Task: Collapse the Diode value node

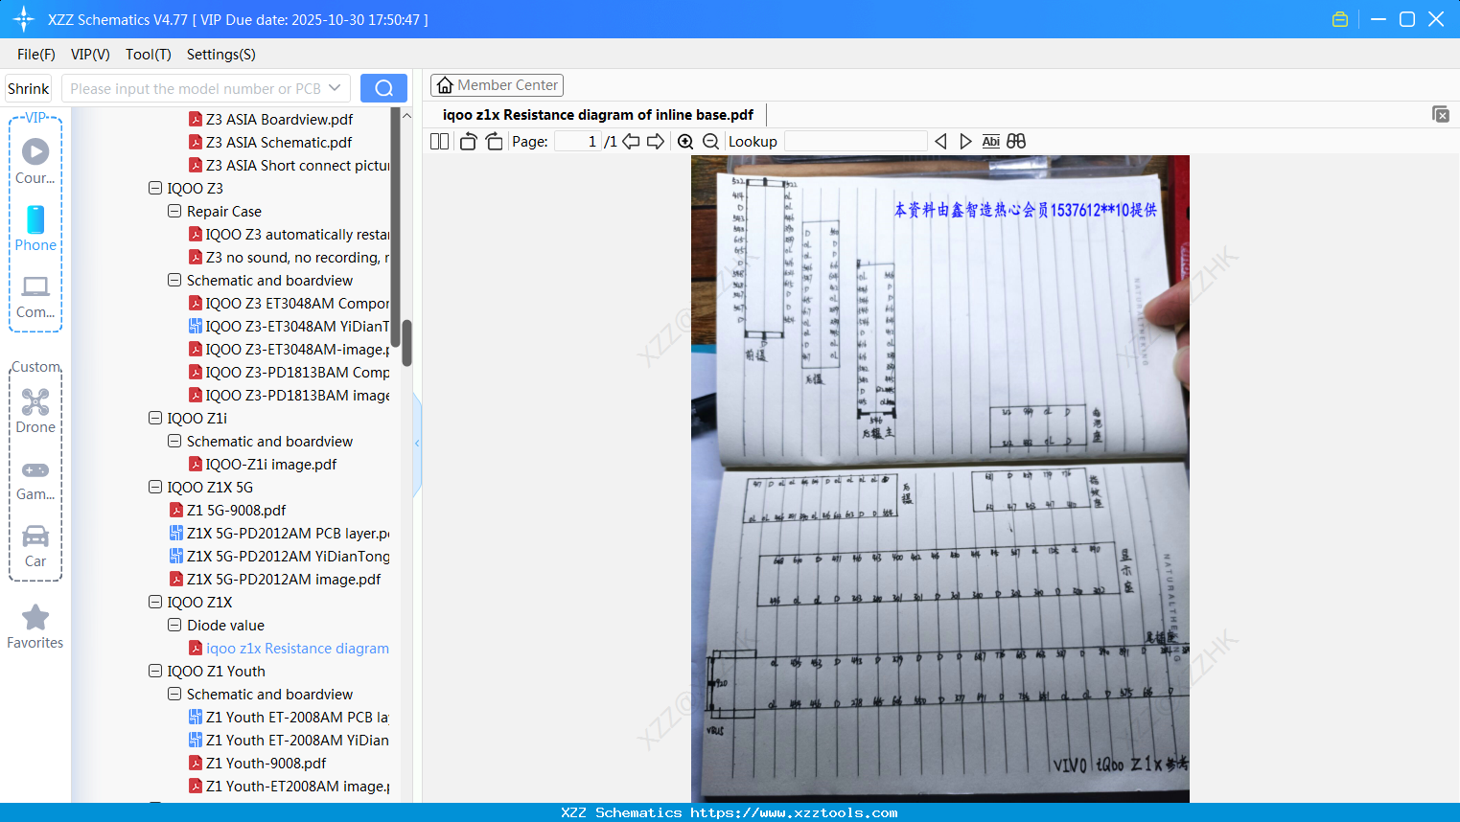Action: pos(174,626)
